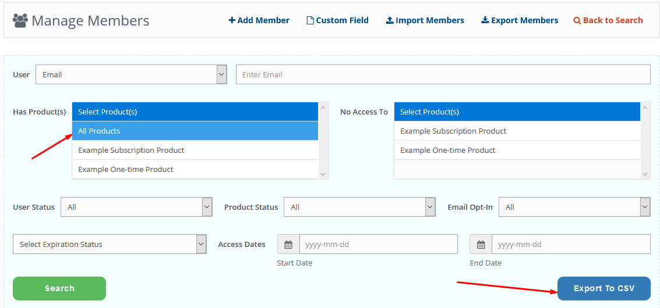Open the Custom Field link
Image resolution: width=660 pixels, height=308 pixels.
pos(338,20)
